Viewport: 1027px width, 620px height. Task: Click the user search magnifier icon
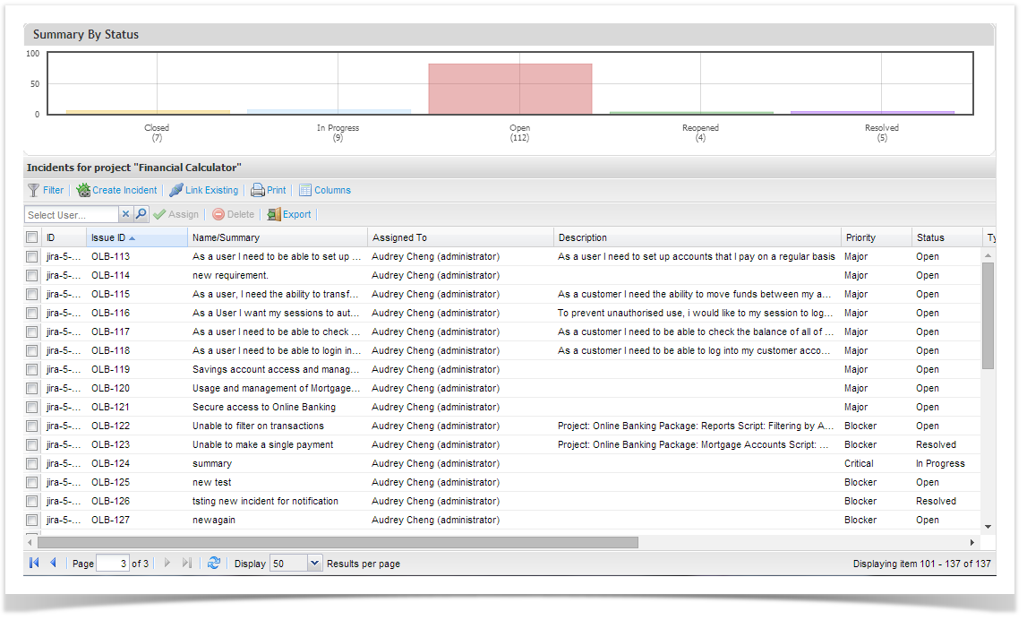pos(141,214)
